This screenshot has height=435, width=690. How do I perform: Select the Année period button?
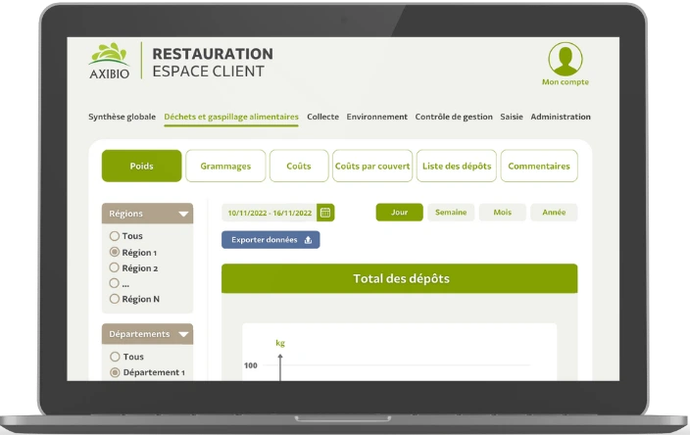click(554, 212)
